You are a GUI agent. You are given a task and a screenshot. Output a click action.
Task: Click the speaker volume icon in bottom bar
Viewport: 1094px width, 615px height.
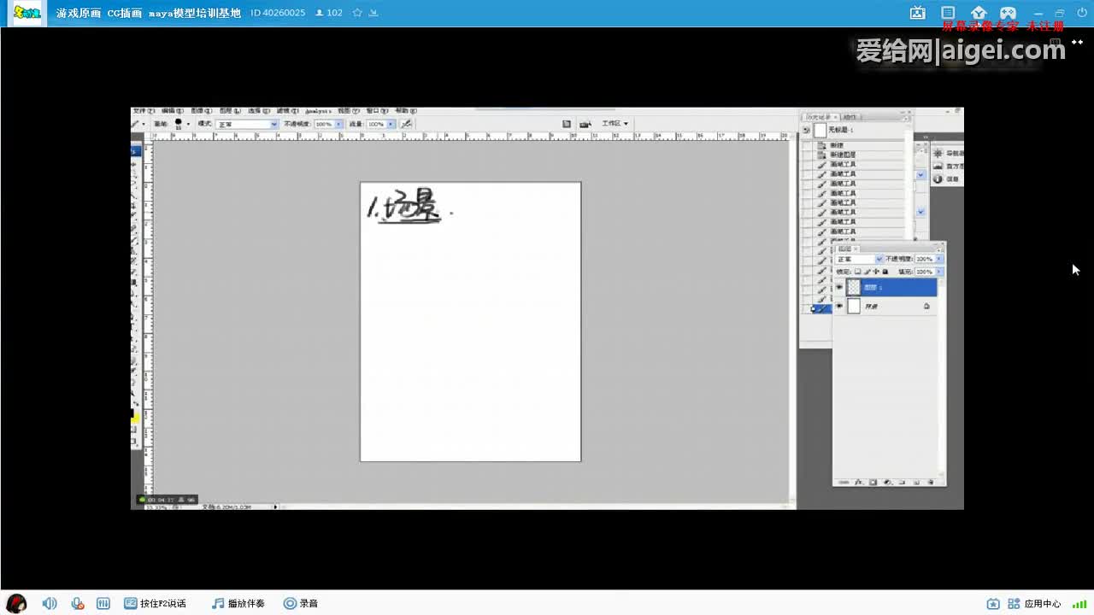(x=50, y=603)
